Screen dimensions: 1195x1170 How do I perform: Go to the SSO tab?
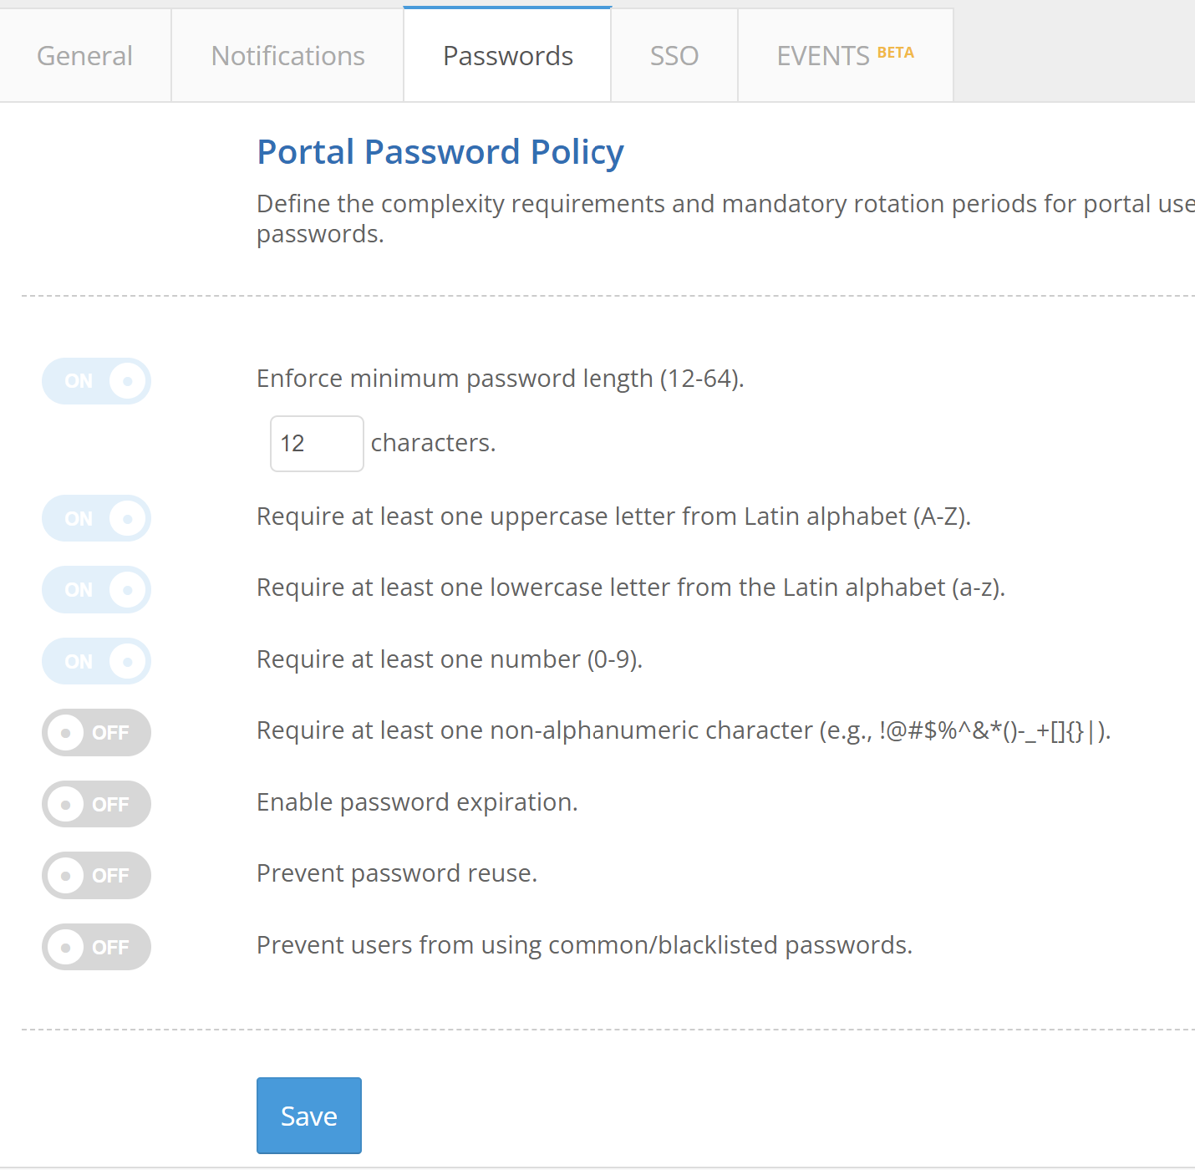pyautogui.click(x=674, y=56)
